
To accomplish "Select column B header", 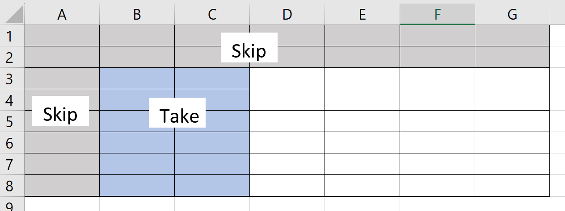I will coord(137,15).
